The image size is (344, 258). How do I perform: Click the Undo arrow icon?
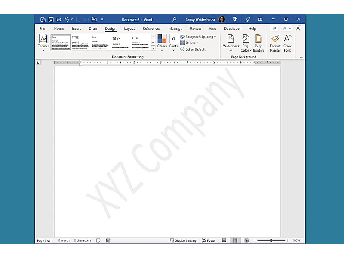coord(67,19)
